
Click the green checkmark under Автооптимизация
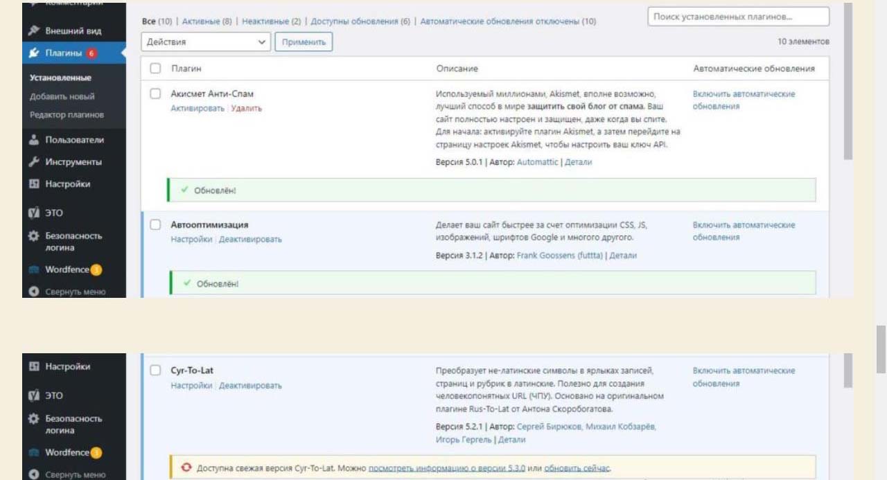[x=187, y=283]
